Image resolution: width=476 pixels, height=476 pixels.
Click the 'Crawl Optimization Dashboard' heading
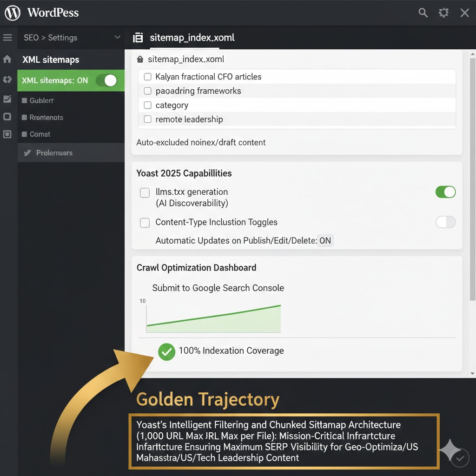[197, 268]
